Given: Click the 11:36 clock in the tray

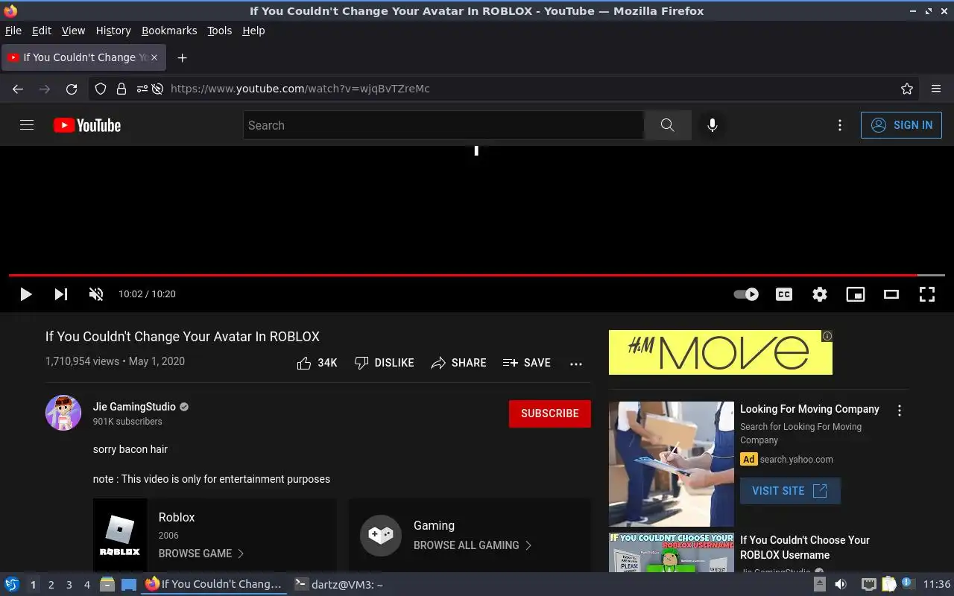Looking at the screenshot, I should (x=937, y=585).
